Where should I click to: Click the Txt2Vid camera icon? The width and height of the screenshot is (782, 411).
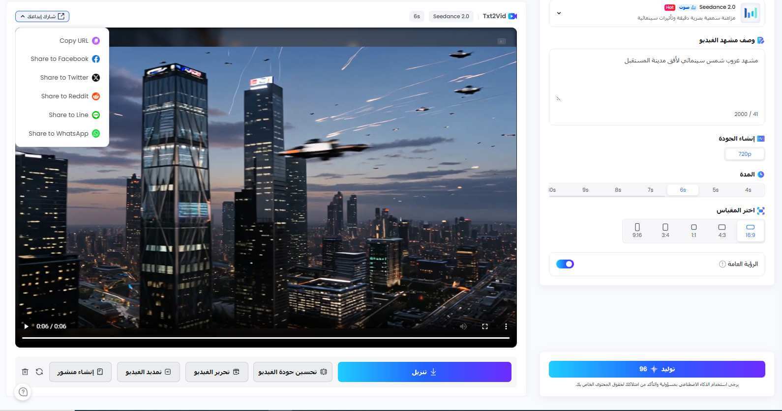(512, 16)
